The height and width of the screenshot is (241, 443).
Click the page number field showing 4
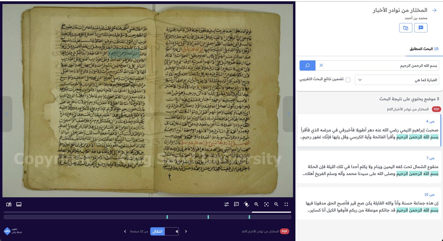point(172,231)
